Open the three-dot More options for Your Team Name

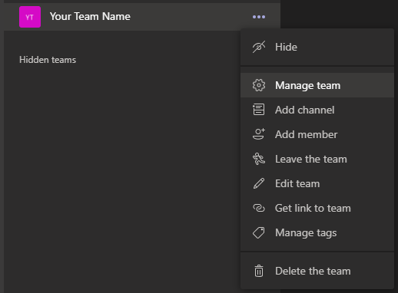click(259, 17)
